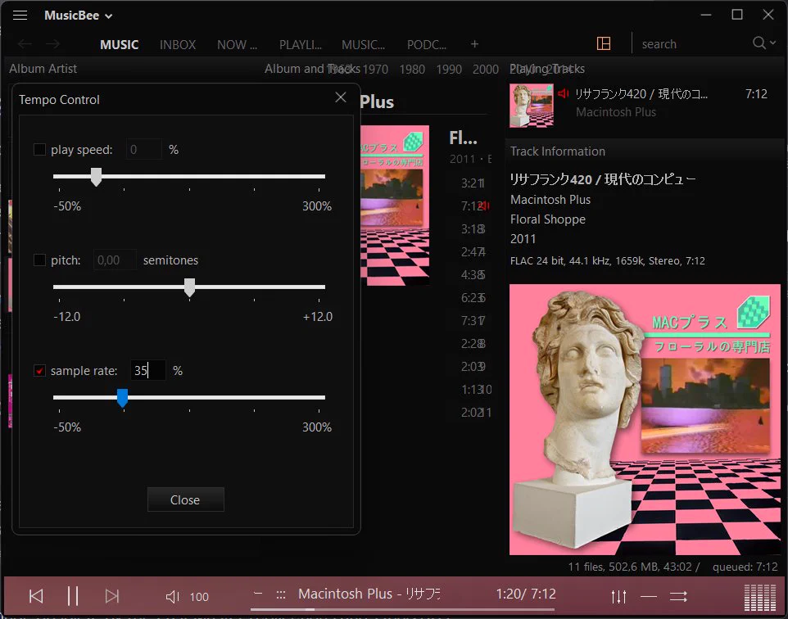788x619 pixels.
Task: Close Tempo Control with the X
Action: pos(340,97)
